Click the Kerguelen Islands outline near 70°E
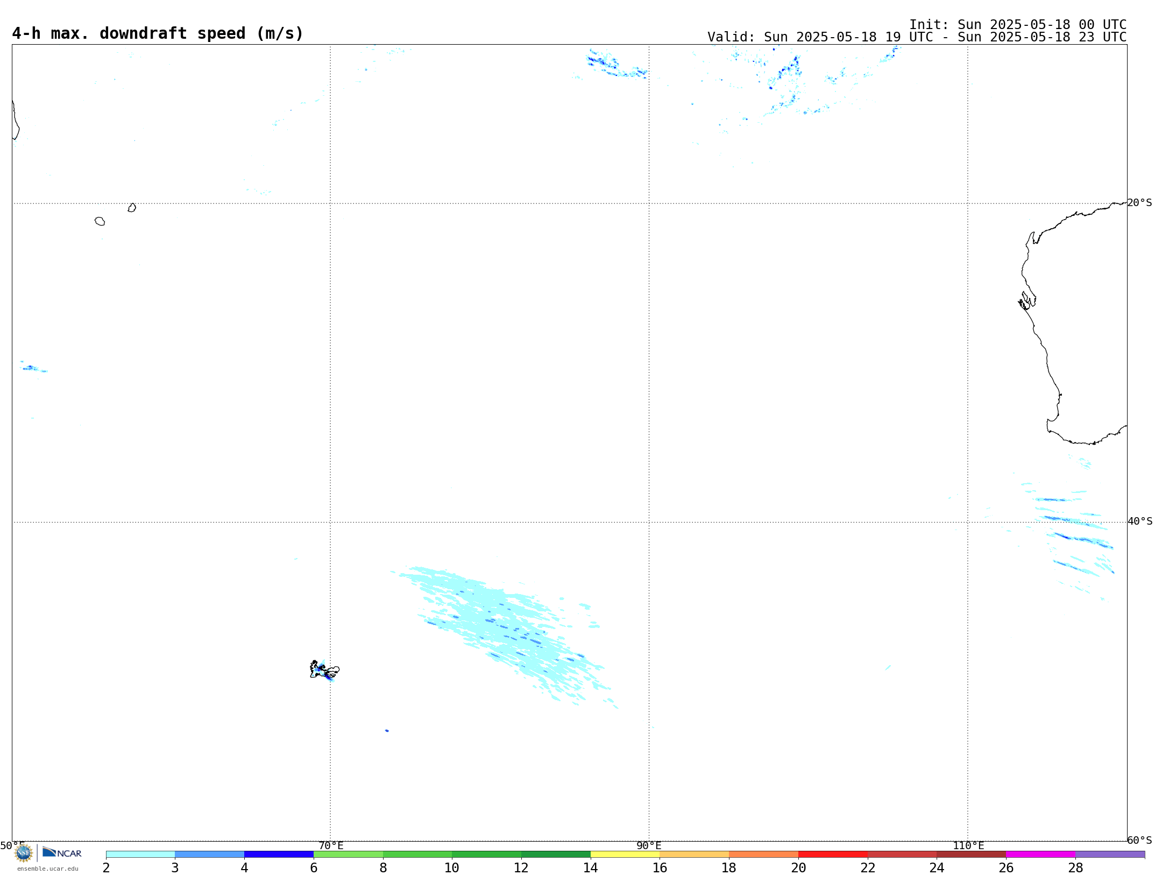1162x875 pixels. click(x=324, y=670)
